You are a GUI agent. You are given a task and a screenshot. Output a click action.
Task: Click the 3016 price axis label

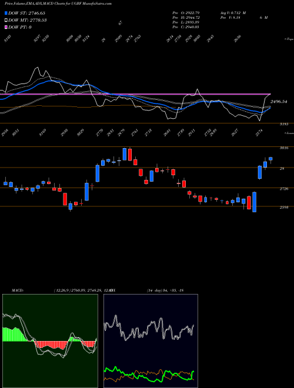(283, 148)
